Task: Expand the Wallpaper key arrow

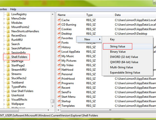Action: (4, 104)
